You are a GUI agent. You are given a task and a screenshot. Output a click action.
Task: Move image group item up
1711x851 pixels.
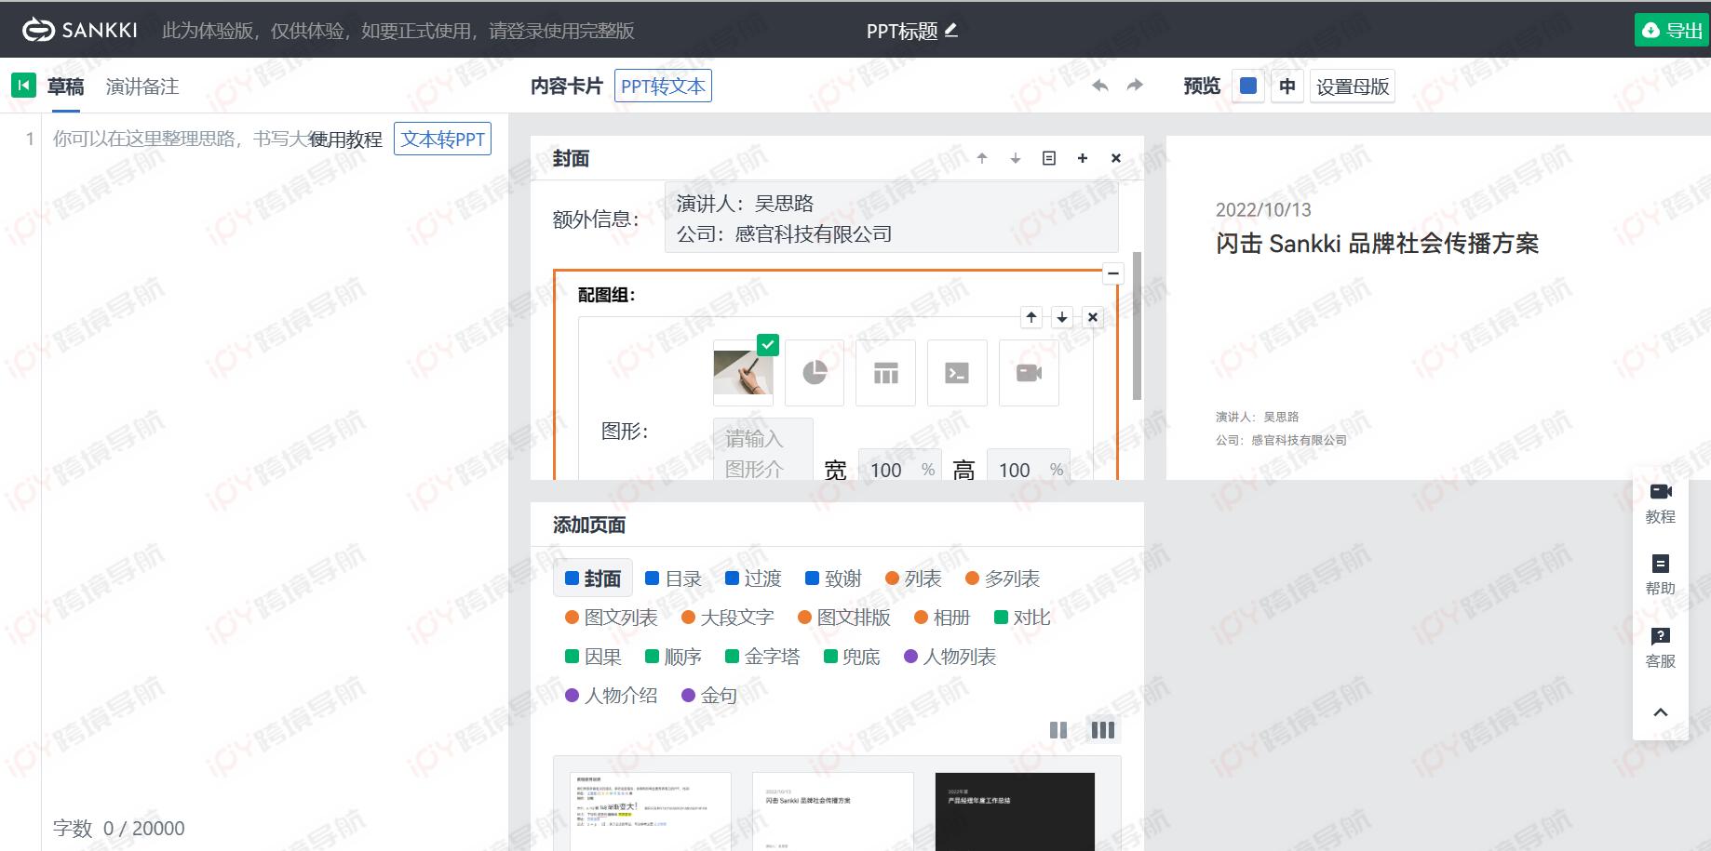click(1031, 317)
